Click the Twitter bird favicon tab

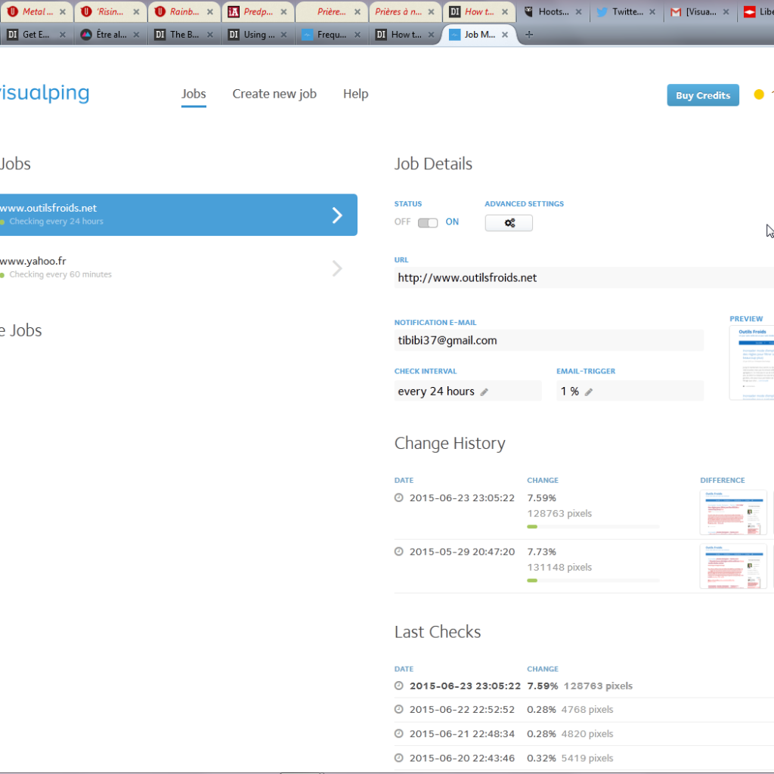602,12
